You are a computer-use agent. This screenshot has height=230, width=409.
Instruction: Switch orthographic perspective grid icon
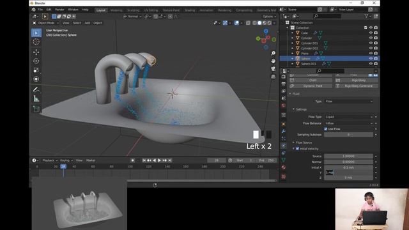coord(273,77)
